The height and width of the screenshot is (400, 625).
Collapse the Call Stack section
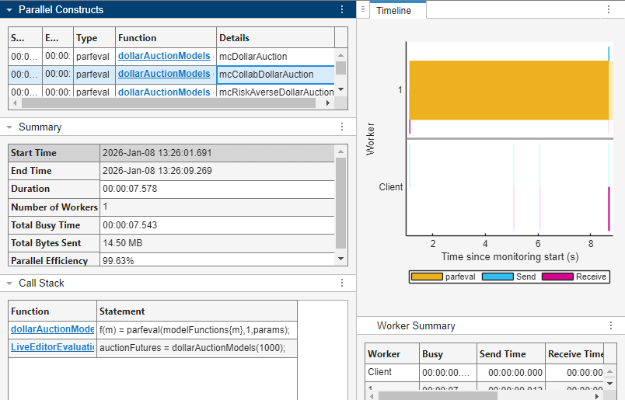[9, 283]
